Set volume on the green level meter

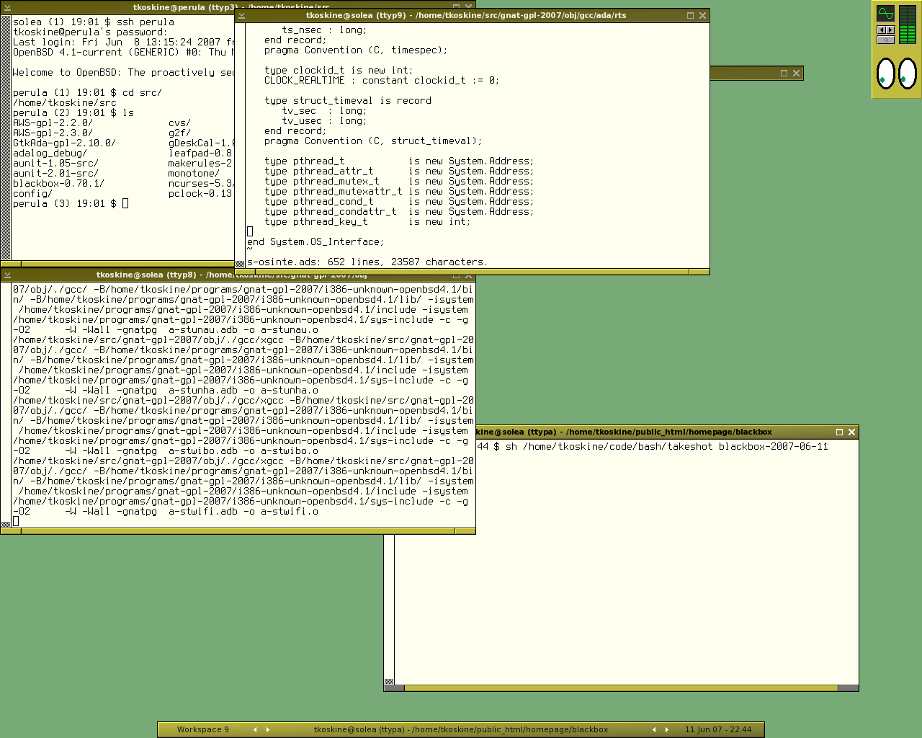908,25
